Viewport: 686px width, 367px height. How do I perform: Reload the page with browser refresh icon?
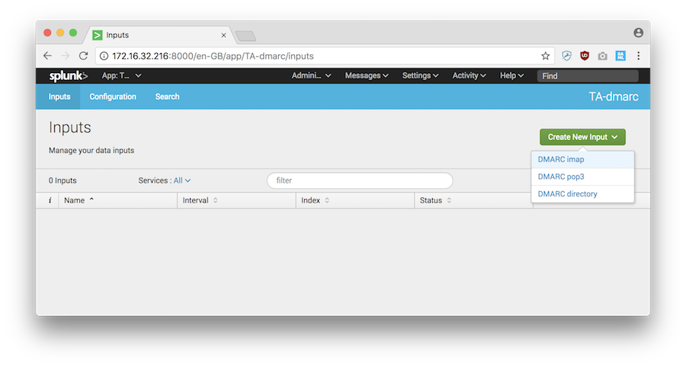[x=84, y=56]
